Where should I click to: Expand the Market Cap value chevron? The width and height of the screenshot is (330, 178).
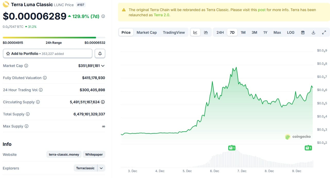click(x=103, y=66)
